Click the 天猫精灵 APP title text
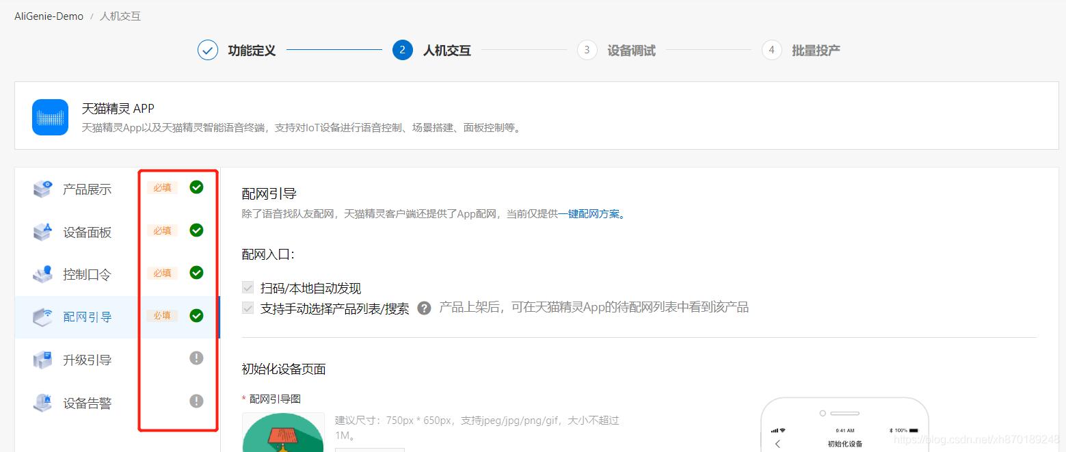This screenshot has width=1066, height=452. pos(118,108)
